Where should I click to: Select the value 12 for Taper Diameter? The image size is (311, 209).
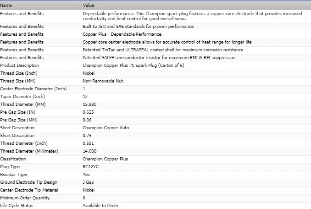(x=85, y=96)
